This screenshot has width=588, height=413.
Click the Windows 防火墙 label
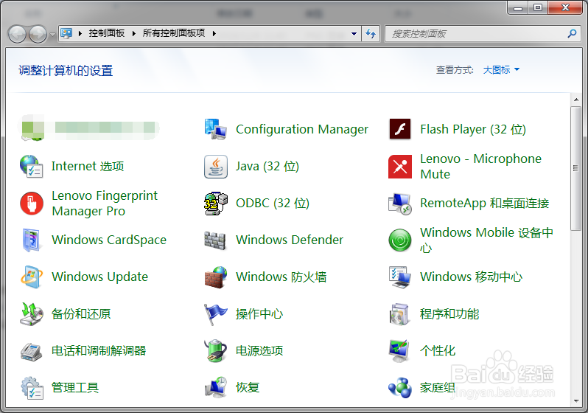281,277
